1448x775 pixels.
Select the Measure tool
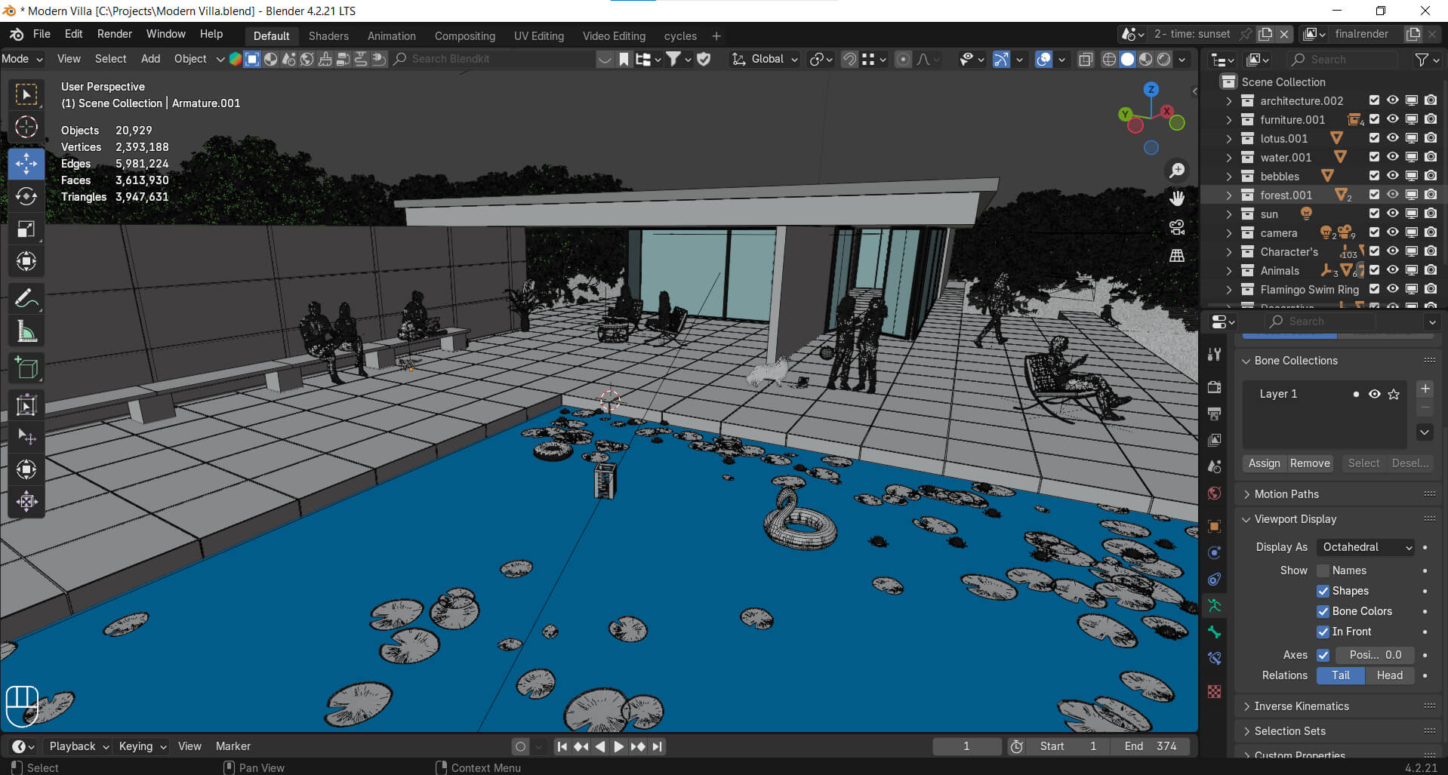pos(26,332)
